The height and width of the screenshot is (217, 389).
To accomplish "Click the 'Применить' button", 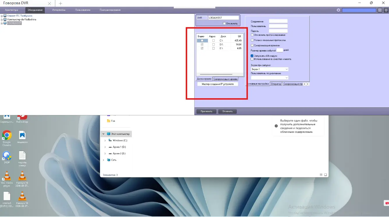I will (206, 111).
